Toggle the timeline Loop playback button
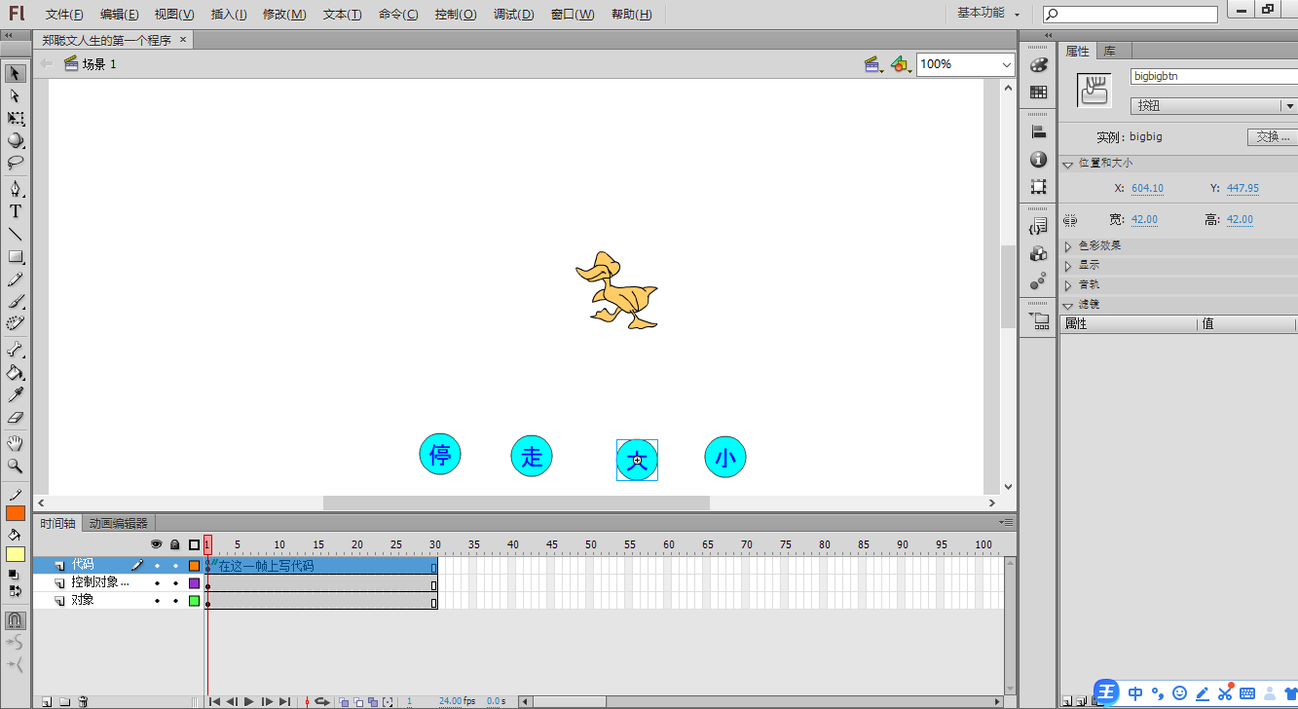Image resolution: width=1298 pixels, height=709 pixels. pos(321,701)
